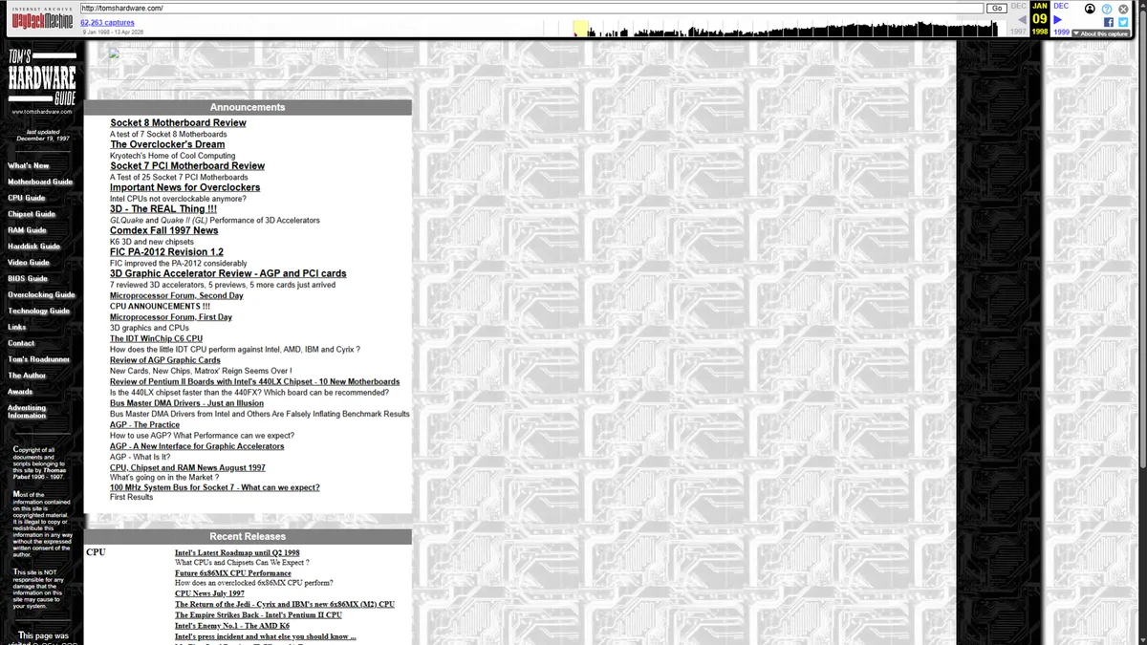Open Chipset Guide in sidebar

[x=32, y=215]
